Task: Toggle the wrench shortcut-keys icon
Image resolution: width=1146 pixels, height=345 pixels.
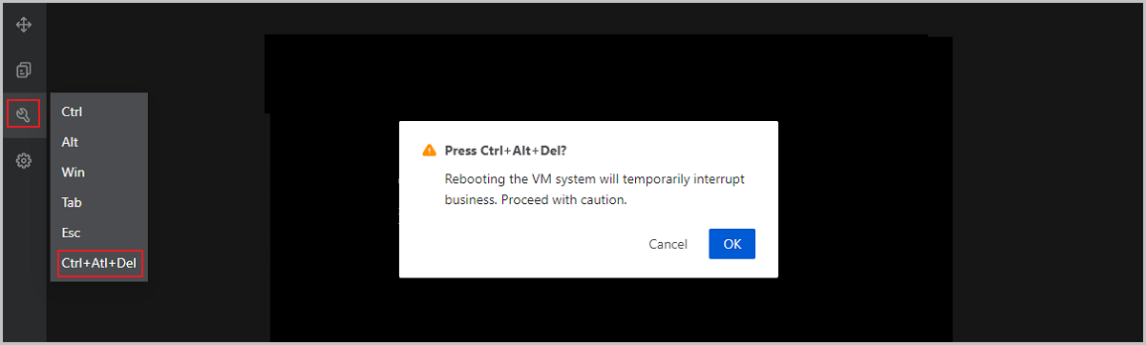Action: tap(24, 115)
